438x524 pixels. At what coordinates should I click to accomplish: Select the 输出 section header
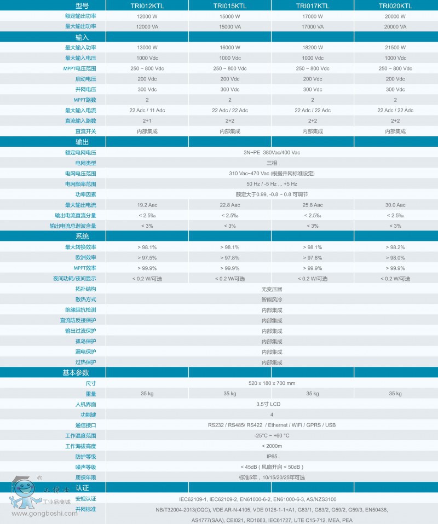tap(82, 142)
